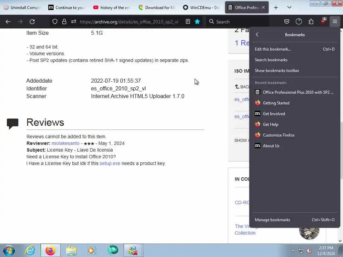
Task: Open the clock showing 2:37 PM
Action: (326, 251)
